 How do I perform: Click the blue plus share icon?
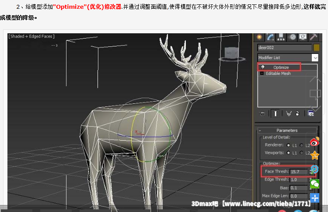(314, 198)
